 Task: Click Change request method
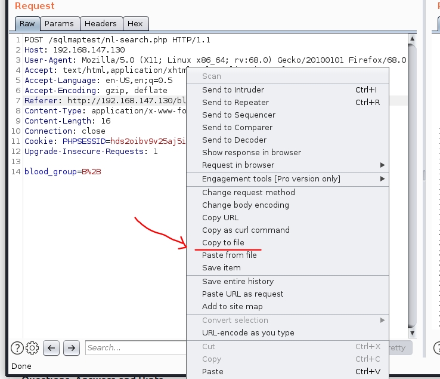click(248, 192)
